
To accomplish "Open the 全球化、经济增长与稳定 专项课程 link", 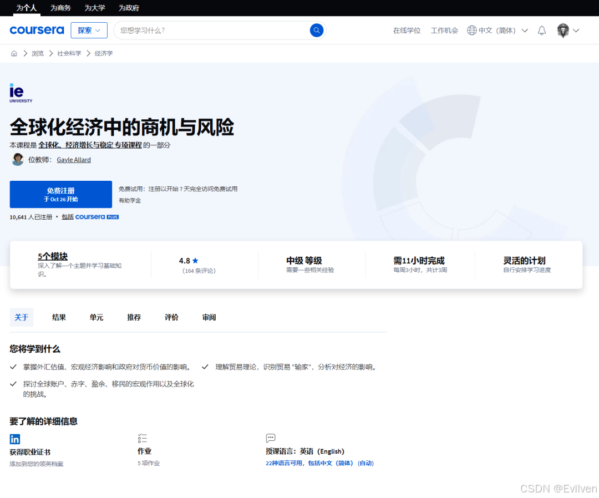I will click(90, 145).
